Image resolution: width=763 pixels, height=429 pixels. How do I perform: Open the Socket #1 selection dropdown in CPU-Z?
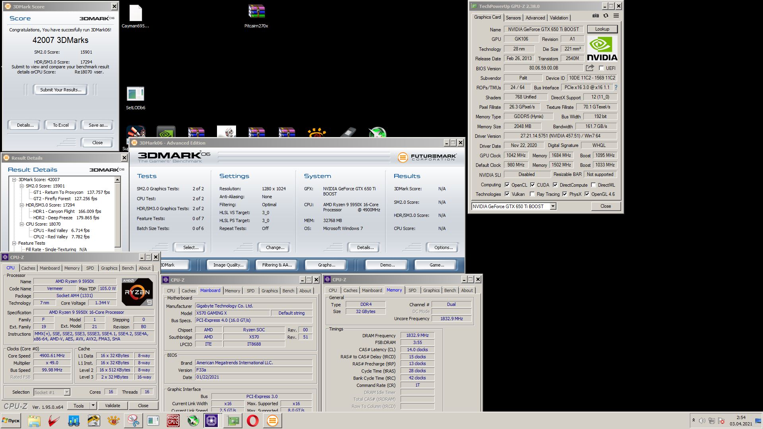(x=67, y=392)
